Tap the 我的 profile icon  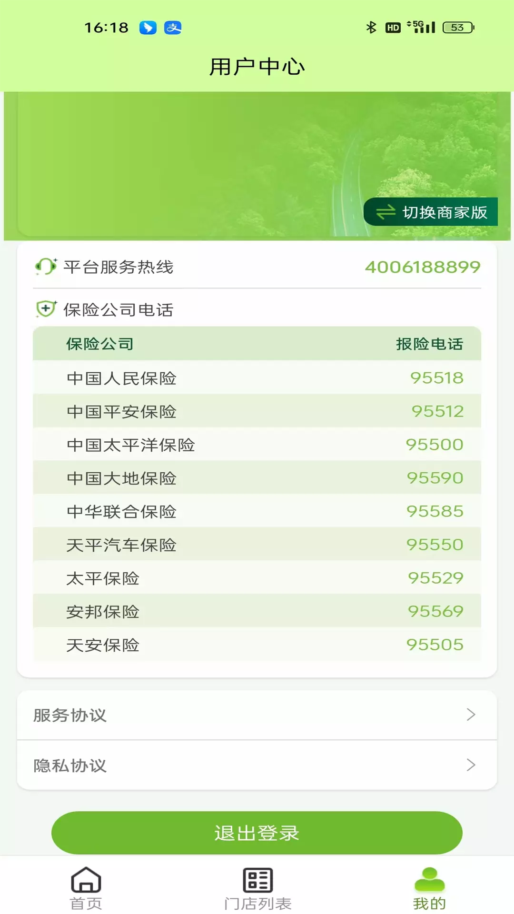coord(429,879)
